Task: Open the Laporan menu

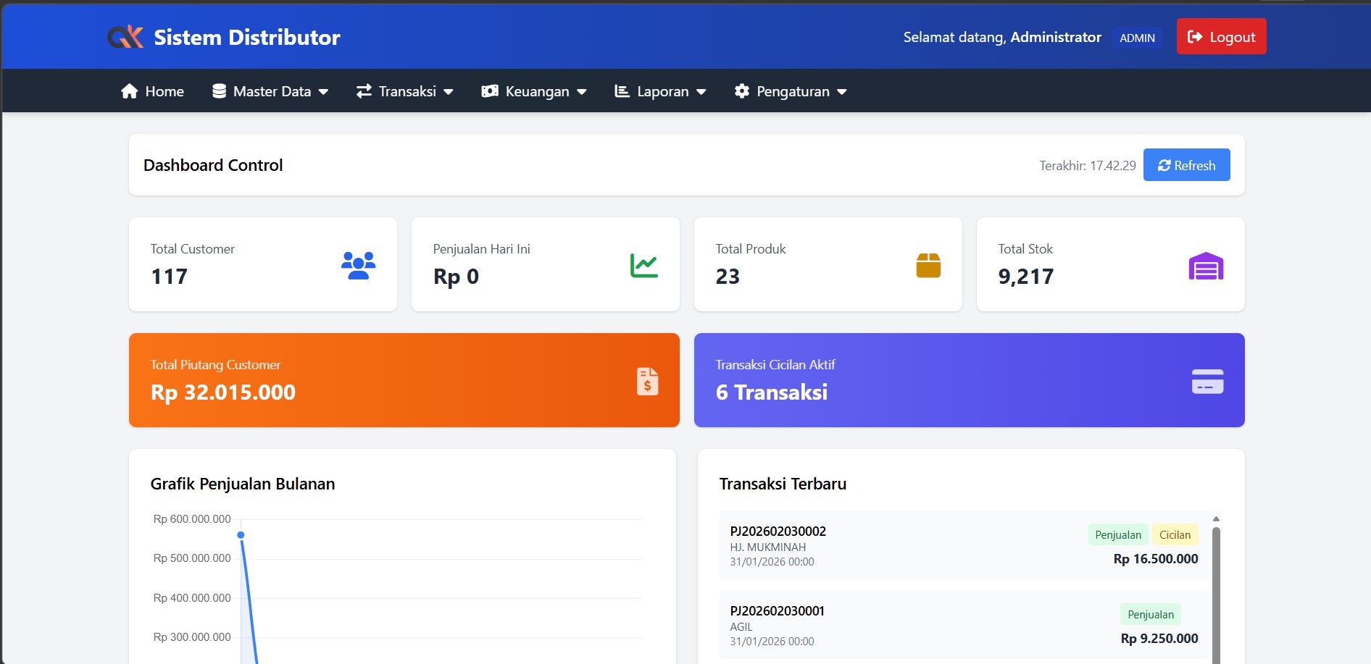Action: tap(660, 91)
